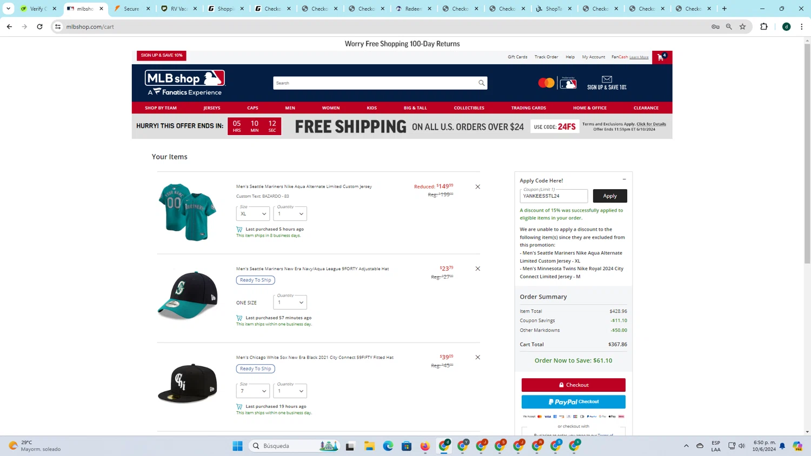
Task: Open the browser extensions puzzle icon
Action: pyautogui.click(x=764, y=26)
